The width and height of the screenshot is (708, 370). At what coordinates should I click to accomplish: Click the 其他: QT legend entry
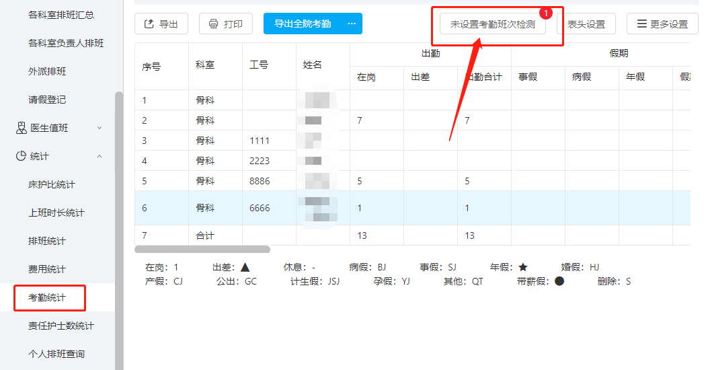pyautogui.click(x=463, y=281)
